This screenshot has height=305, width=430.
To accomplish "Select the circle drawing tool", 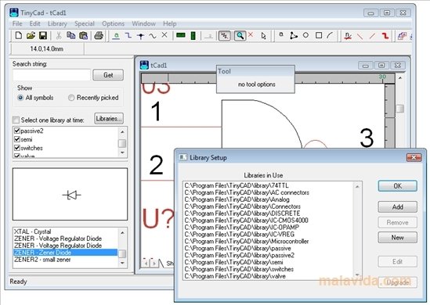I will coord(305,35).
